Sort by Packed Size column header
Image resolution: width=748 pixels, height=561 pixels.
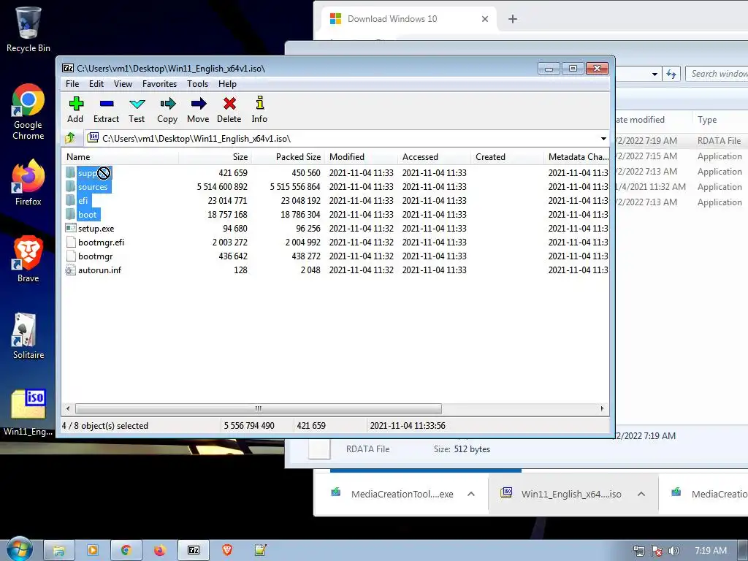(288, 157)
